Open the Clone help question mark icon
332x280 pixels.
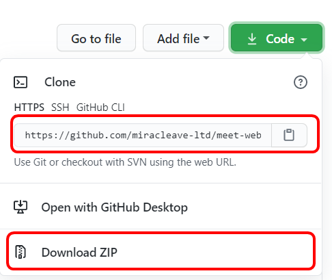pyautogui.click(x=301, y=82)
